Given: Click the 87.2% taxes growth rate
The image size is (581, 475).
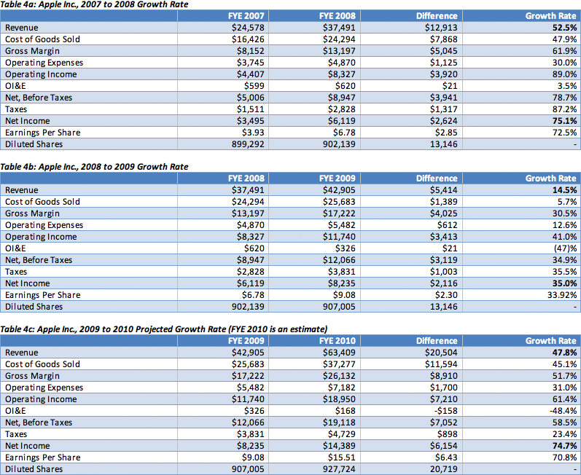Looking at the screenshot, I should [565, 109].
